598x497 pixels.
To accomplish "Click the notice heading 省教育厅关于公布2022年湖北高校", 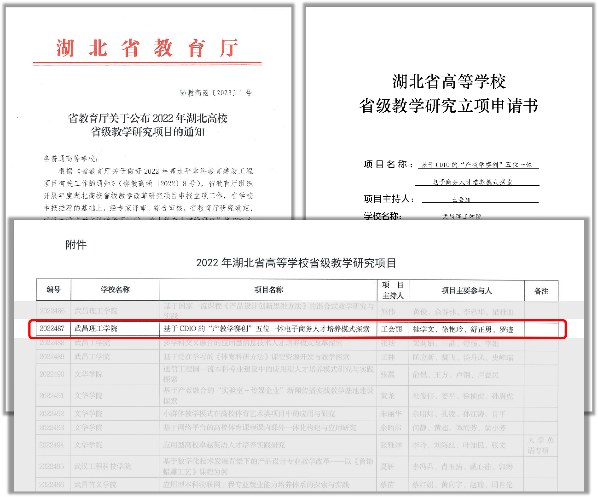I will tap(147, 119).
